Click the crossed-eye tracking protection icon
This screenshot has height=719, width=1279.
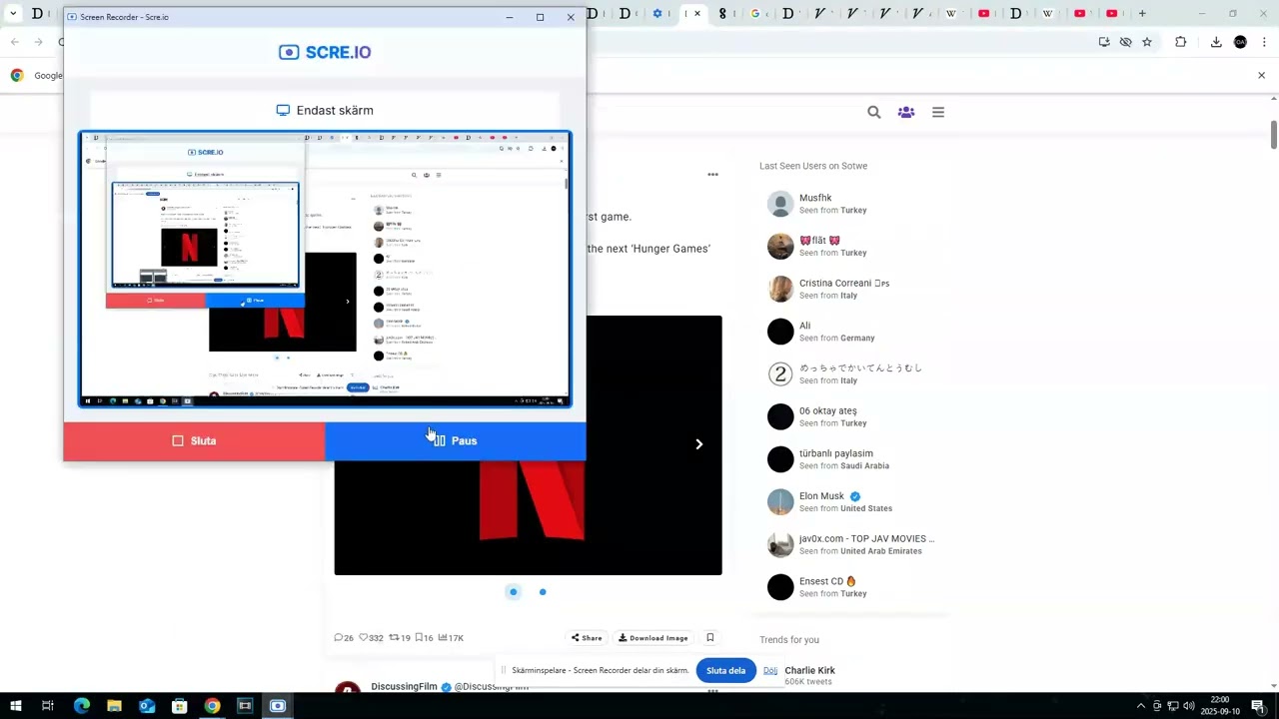1126,42
